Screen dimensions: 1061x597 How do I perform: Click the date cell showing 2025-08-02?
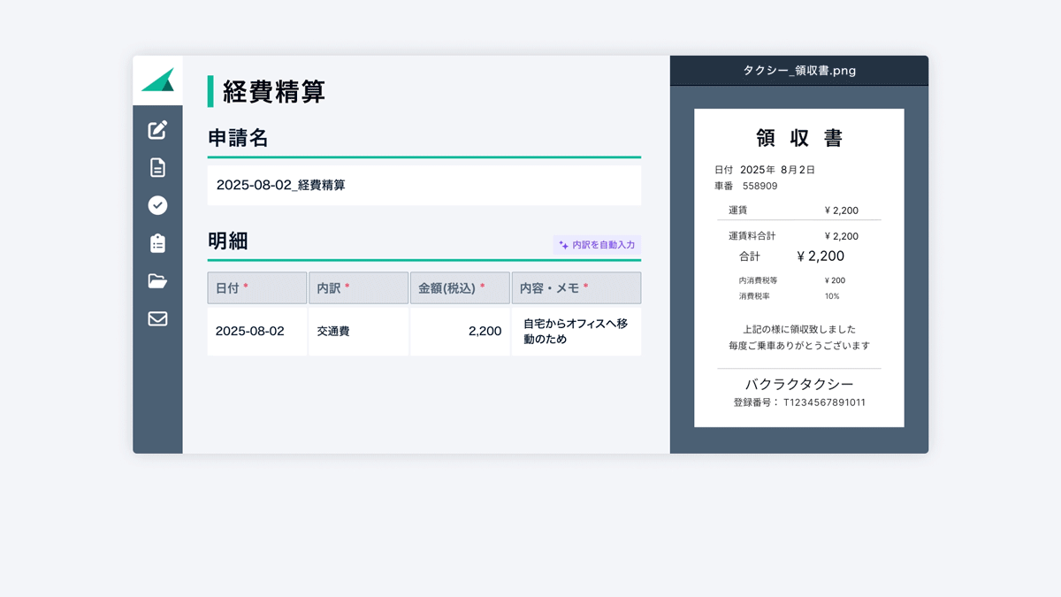tap(256, 332)
